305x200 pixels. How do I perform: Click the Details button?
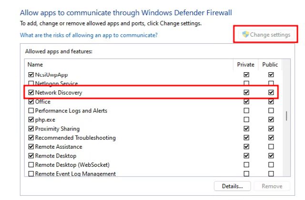point(233,186)
